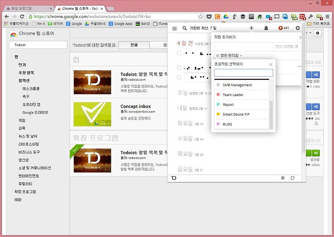The image size is (334, 237).
Task: Open the BAND bookmark
Action: point(143,24)
